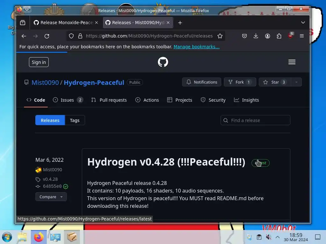Switch to the Tags view
The height and width of the screenshot is (244, 326).
74,120
